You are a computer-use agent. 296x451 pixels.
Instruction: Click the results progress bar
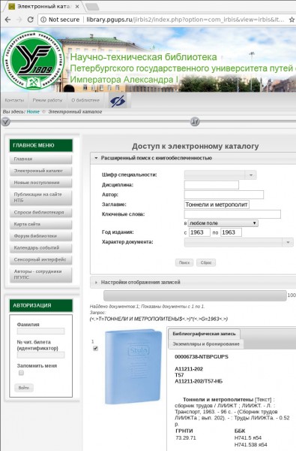coord(195,295)
